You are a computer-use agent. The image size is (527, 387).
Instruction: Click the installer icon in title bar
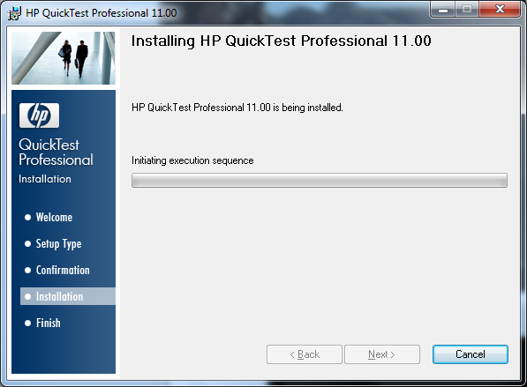[x=14, y=13]
